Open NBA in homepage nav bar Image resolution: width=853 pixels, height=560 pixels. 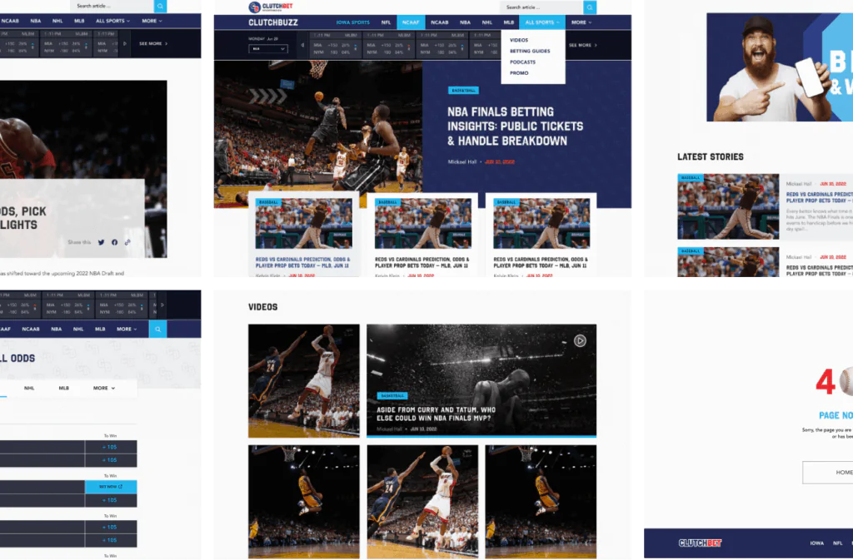coord(465,22)
